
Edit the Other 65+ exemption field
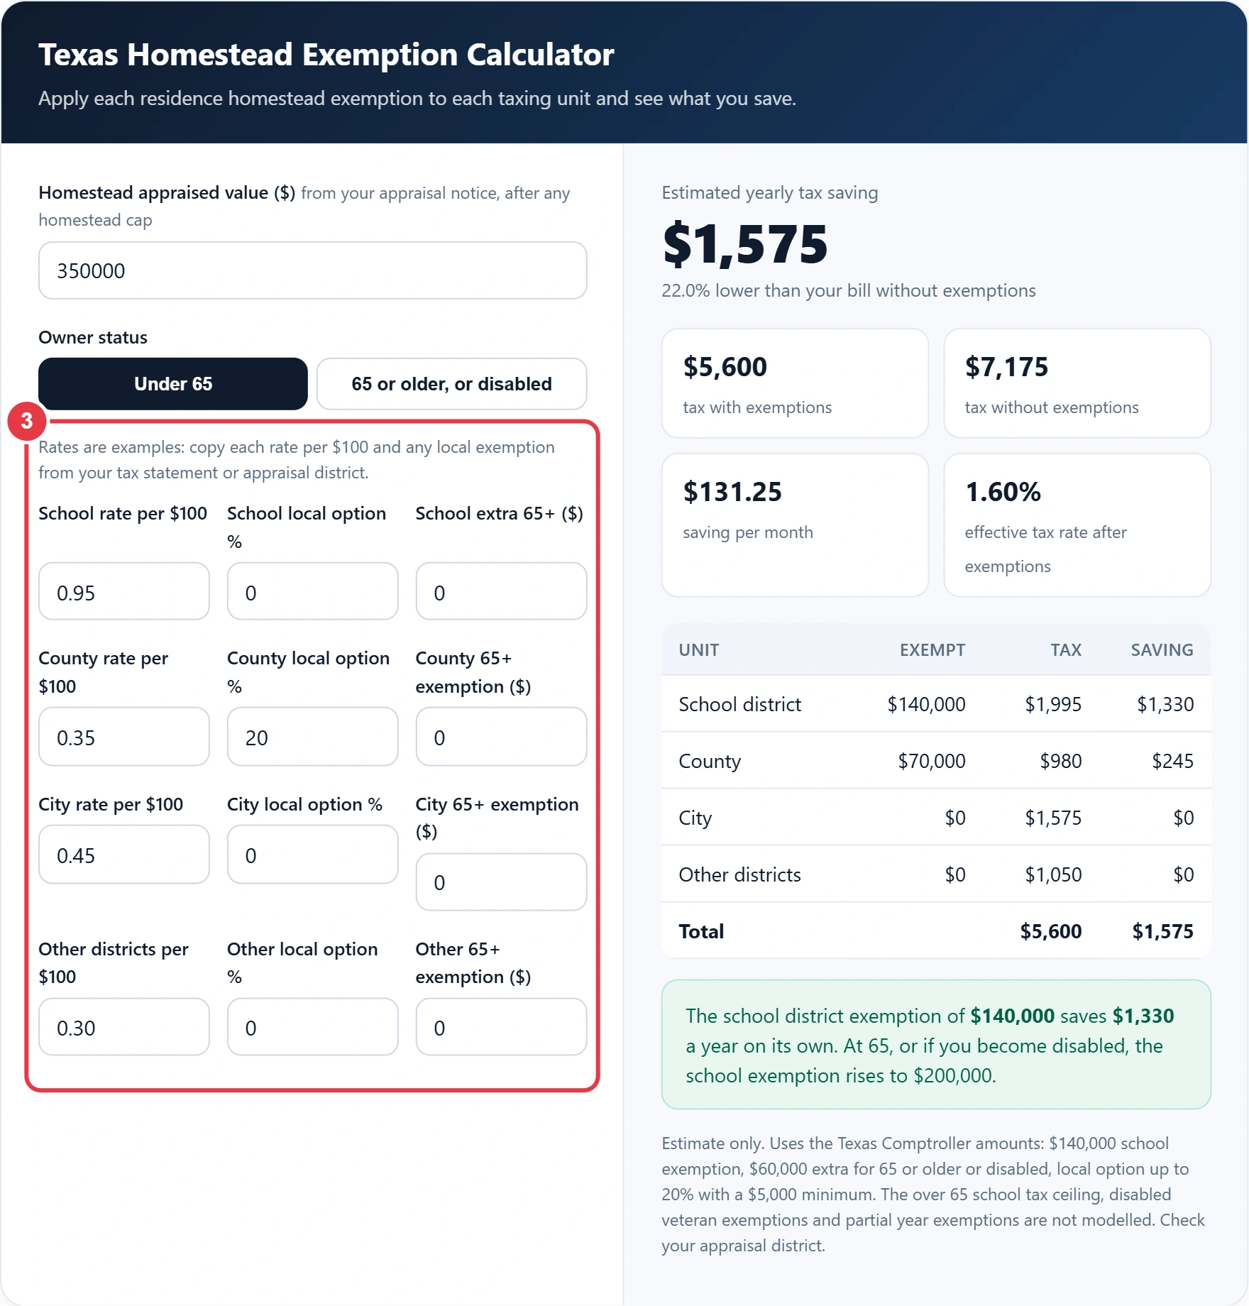(x=501, y=1027)
